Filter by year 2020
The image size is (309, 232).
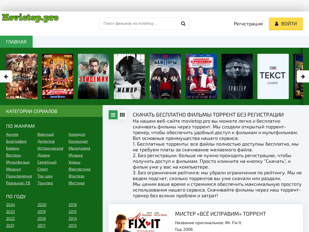(x=42, y=205)
